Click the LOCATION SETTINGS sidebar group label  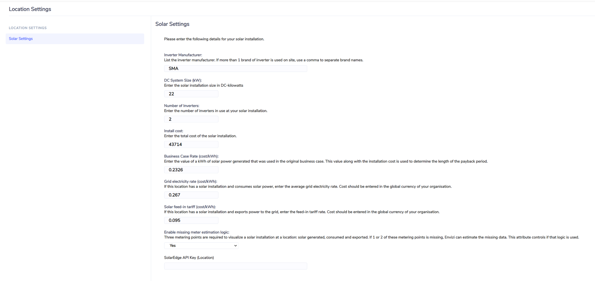tap(28, 28)
